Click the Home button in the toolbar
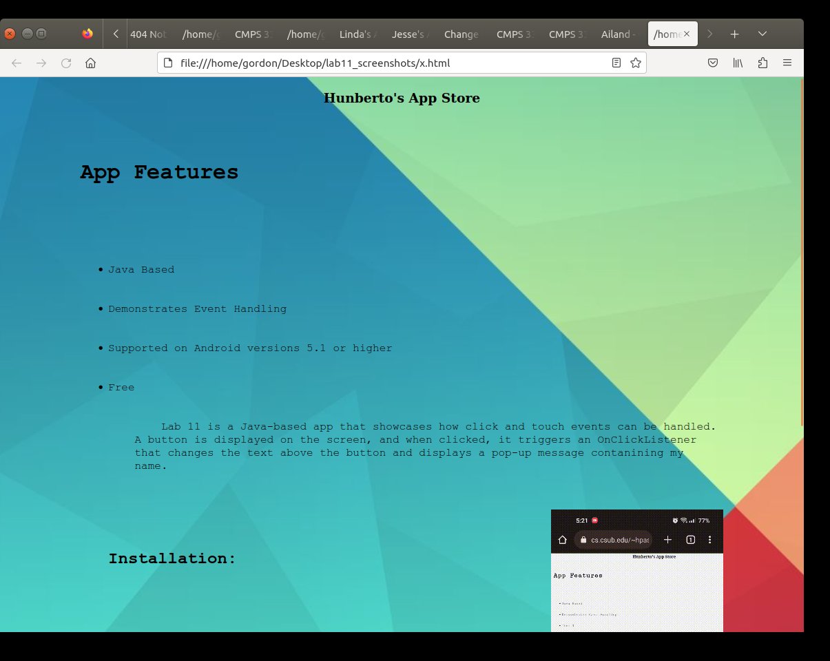Viewport: 830px width, 661px height. point(90,63)
